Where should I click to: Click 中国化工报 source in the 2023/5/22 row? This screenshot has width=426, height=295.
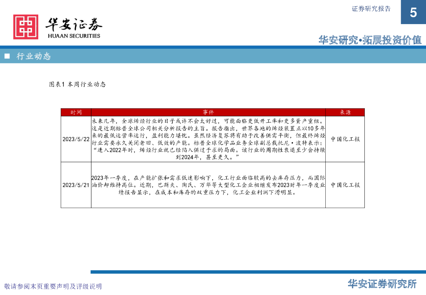coord(345,139)
